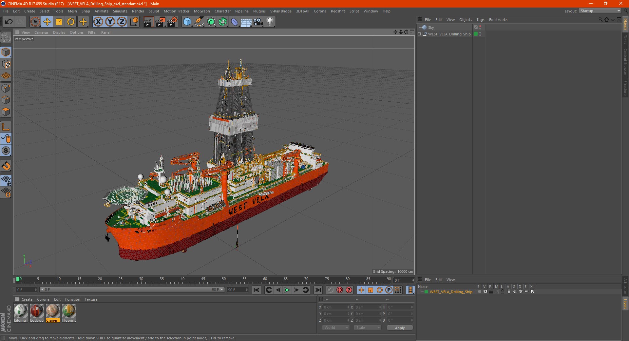The image size is (629, 341).
Task: Select the Sky object
Action: click(x=431, y=28)
